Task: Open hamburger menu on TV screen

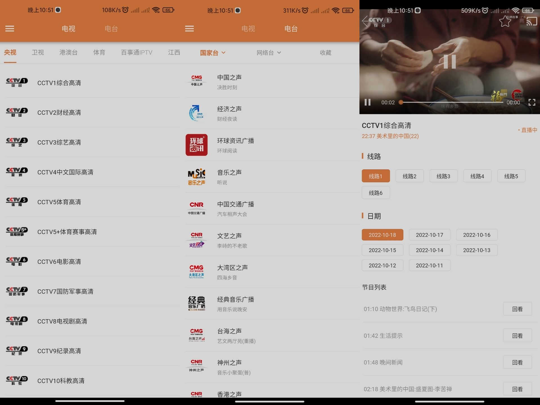Action: [x=10, y=29]
